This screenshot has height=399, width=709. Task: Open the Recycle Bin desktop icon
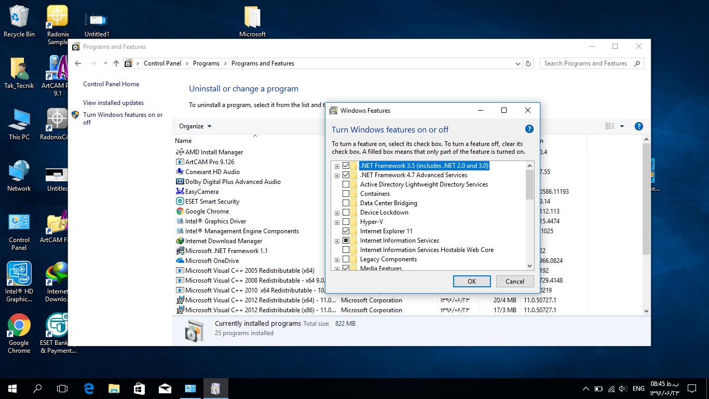click(x=19, y=21)
